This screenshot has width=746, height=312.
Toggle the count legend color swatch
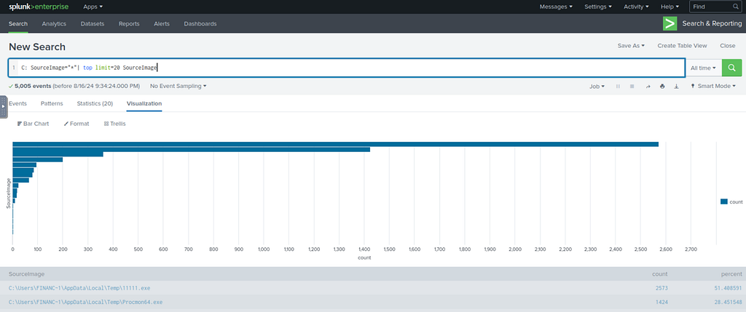coord(724,202)
